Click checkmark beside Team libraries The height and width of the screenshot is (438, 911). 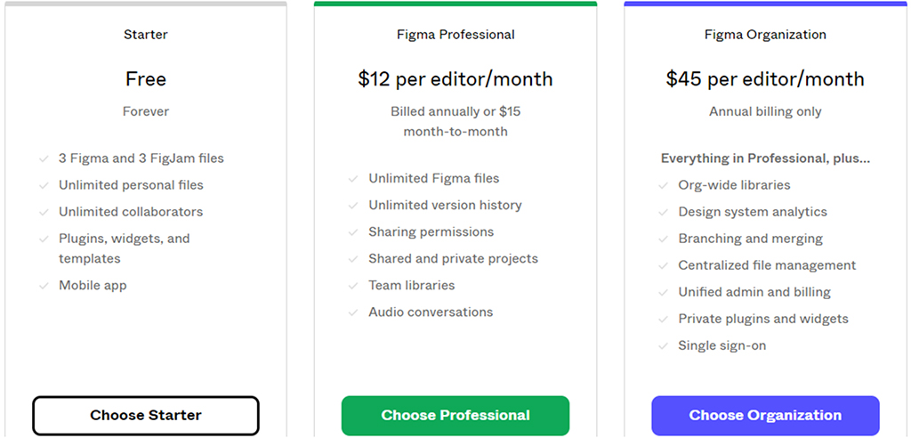(x=353, y=286)
